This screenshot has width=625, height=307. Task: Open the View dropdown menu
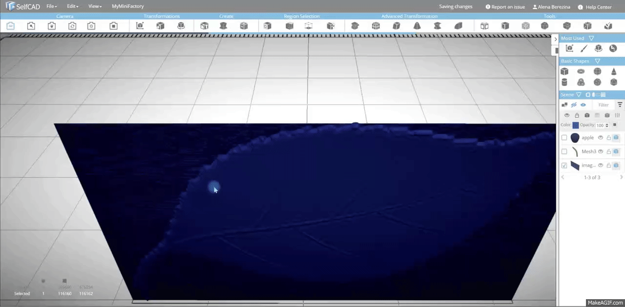pyautogui.click(x=95, y=6)
